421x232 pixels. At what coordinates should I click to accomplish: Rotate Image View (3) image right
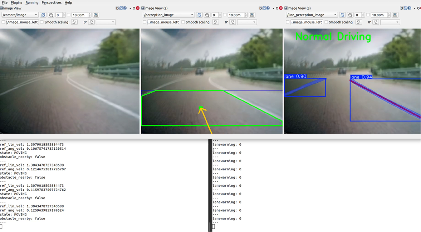click(x=376, y=22)
